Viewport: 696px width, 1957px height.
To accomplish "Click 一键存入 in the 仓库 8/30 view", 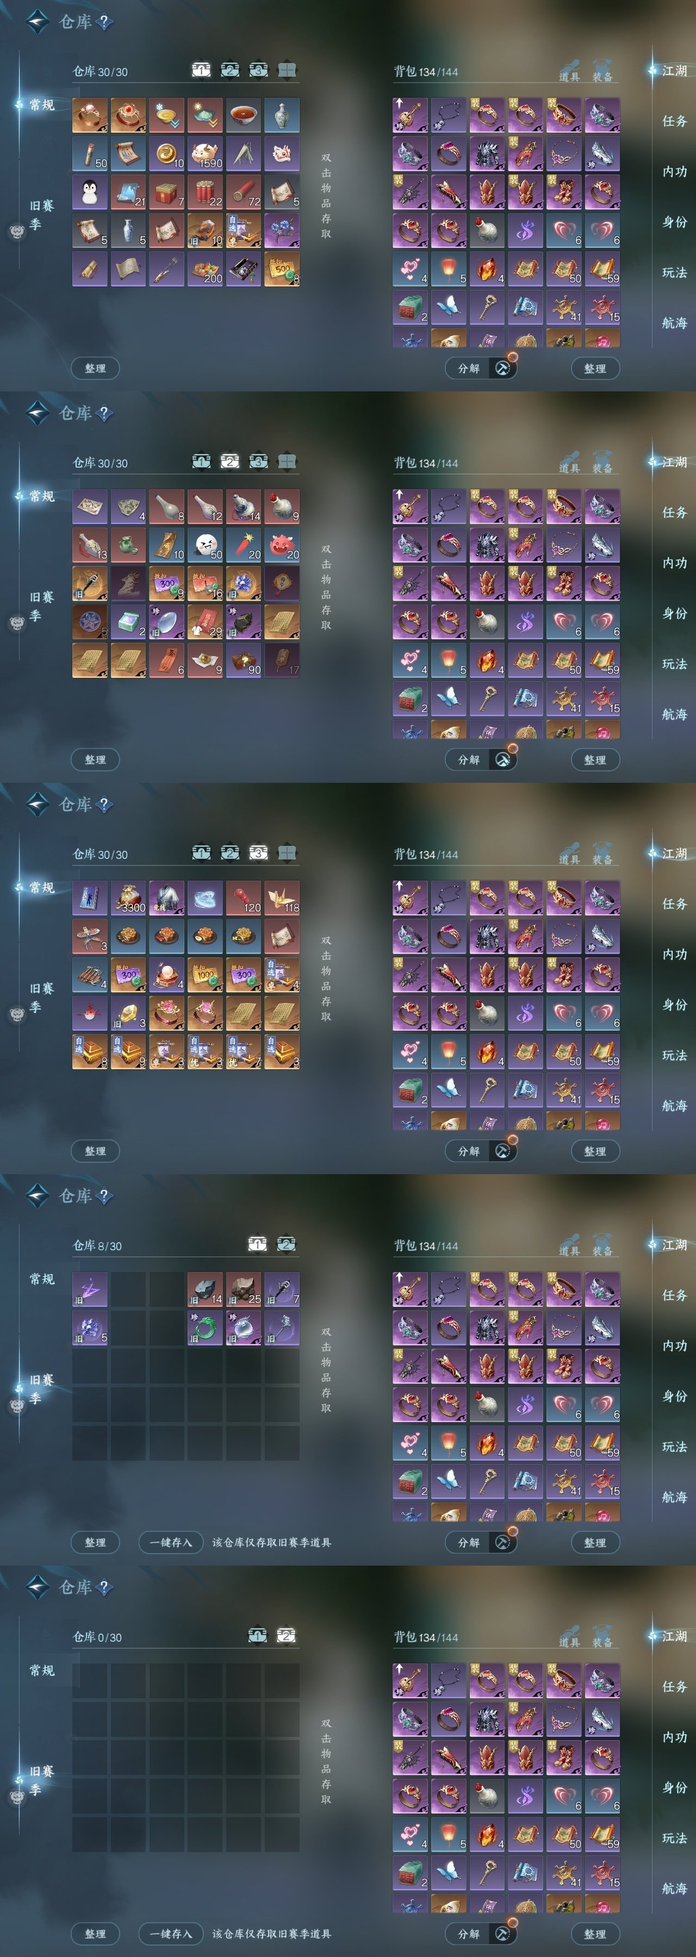I will point(170,1542).
